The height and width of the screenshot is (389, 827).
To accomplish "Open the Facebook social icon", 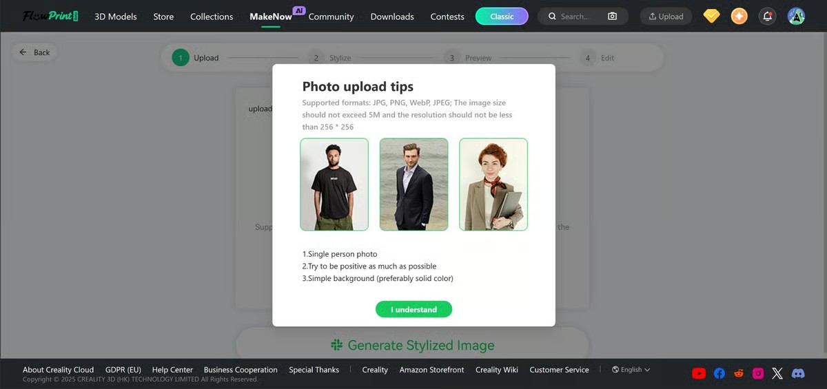I will pos(719,373).
